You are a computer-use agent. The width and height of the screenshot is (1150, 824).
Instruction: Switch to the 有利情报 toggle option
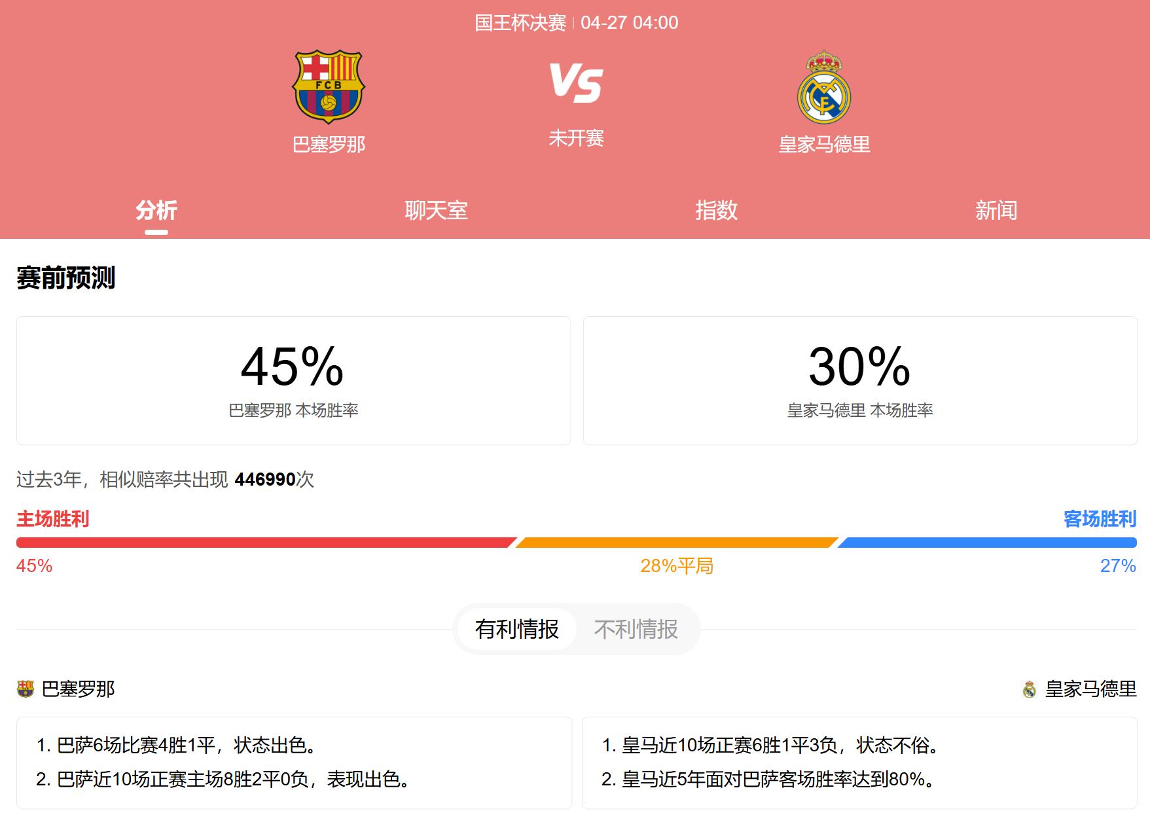pos(516,629)
